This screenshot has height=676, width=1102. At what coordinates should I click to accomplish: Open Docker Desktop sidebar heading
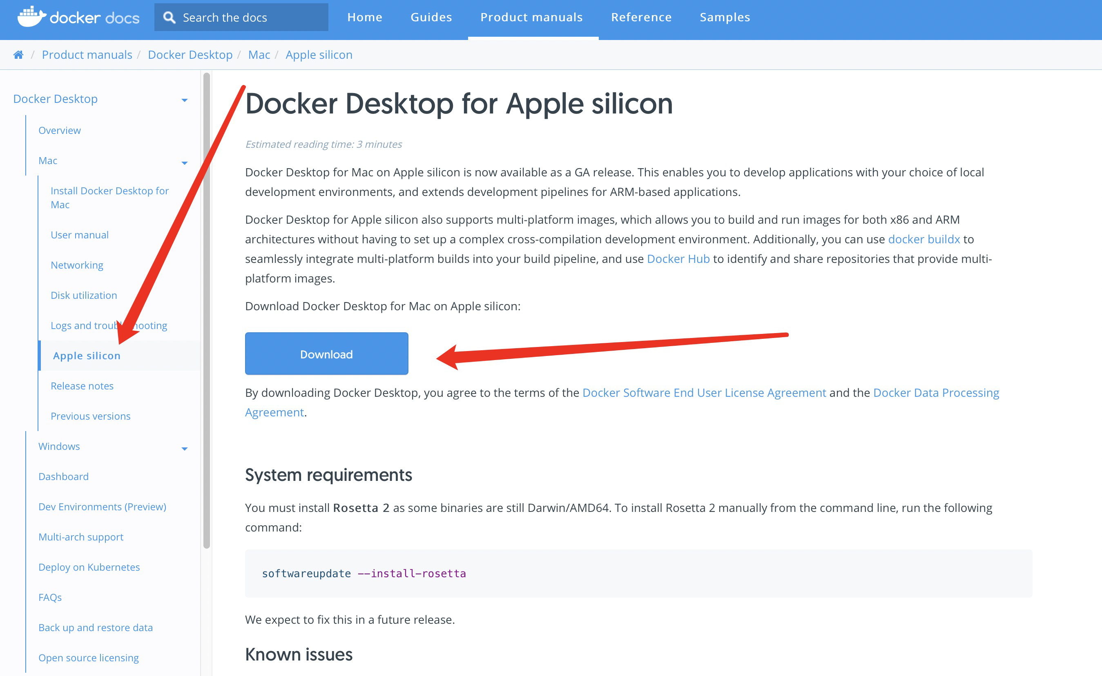[56, 99]
